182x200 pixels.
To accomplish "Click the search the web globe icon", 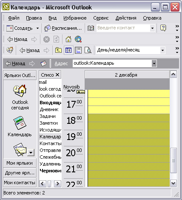I will tap(78, 39).
